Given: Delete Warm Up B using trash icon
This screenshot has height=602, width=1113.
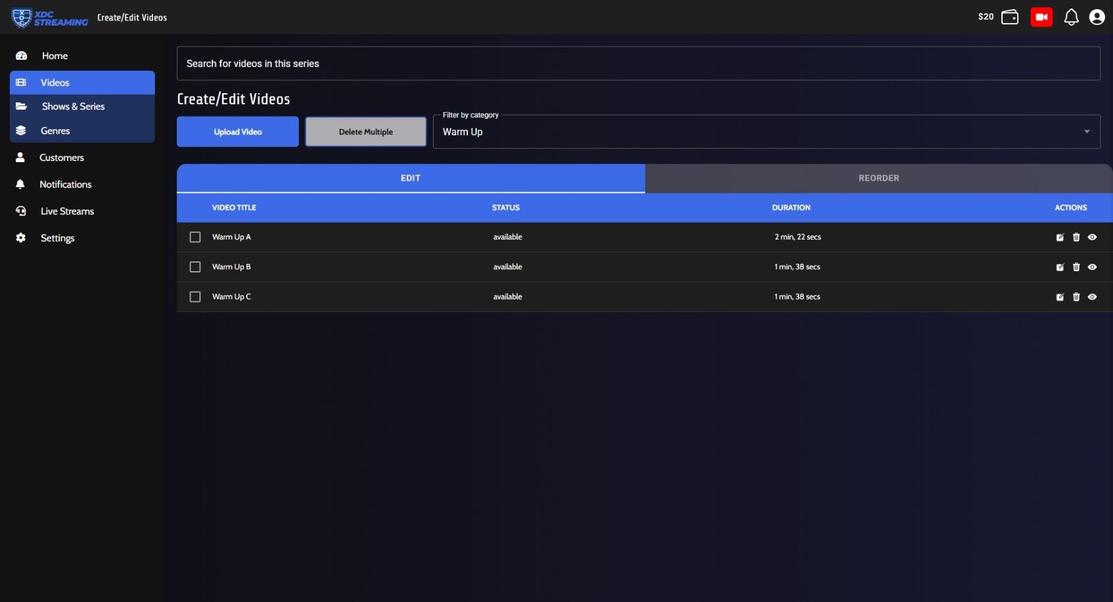Looking at the screenshot, I should coord(1076,267).
